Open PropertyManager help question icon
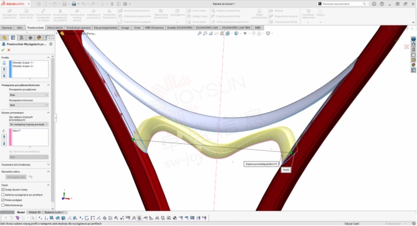This screenshot has height=226, width=417. 50,44
